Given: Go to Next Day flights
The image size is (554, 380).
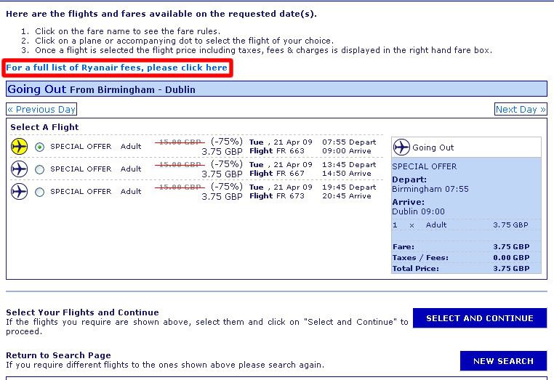Looking at the screenshot, I should pos(521,109).
